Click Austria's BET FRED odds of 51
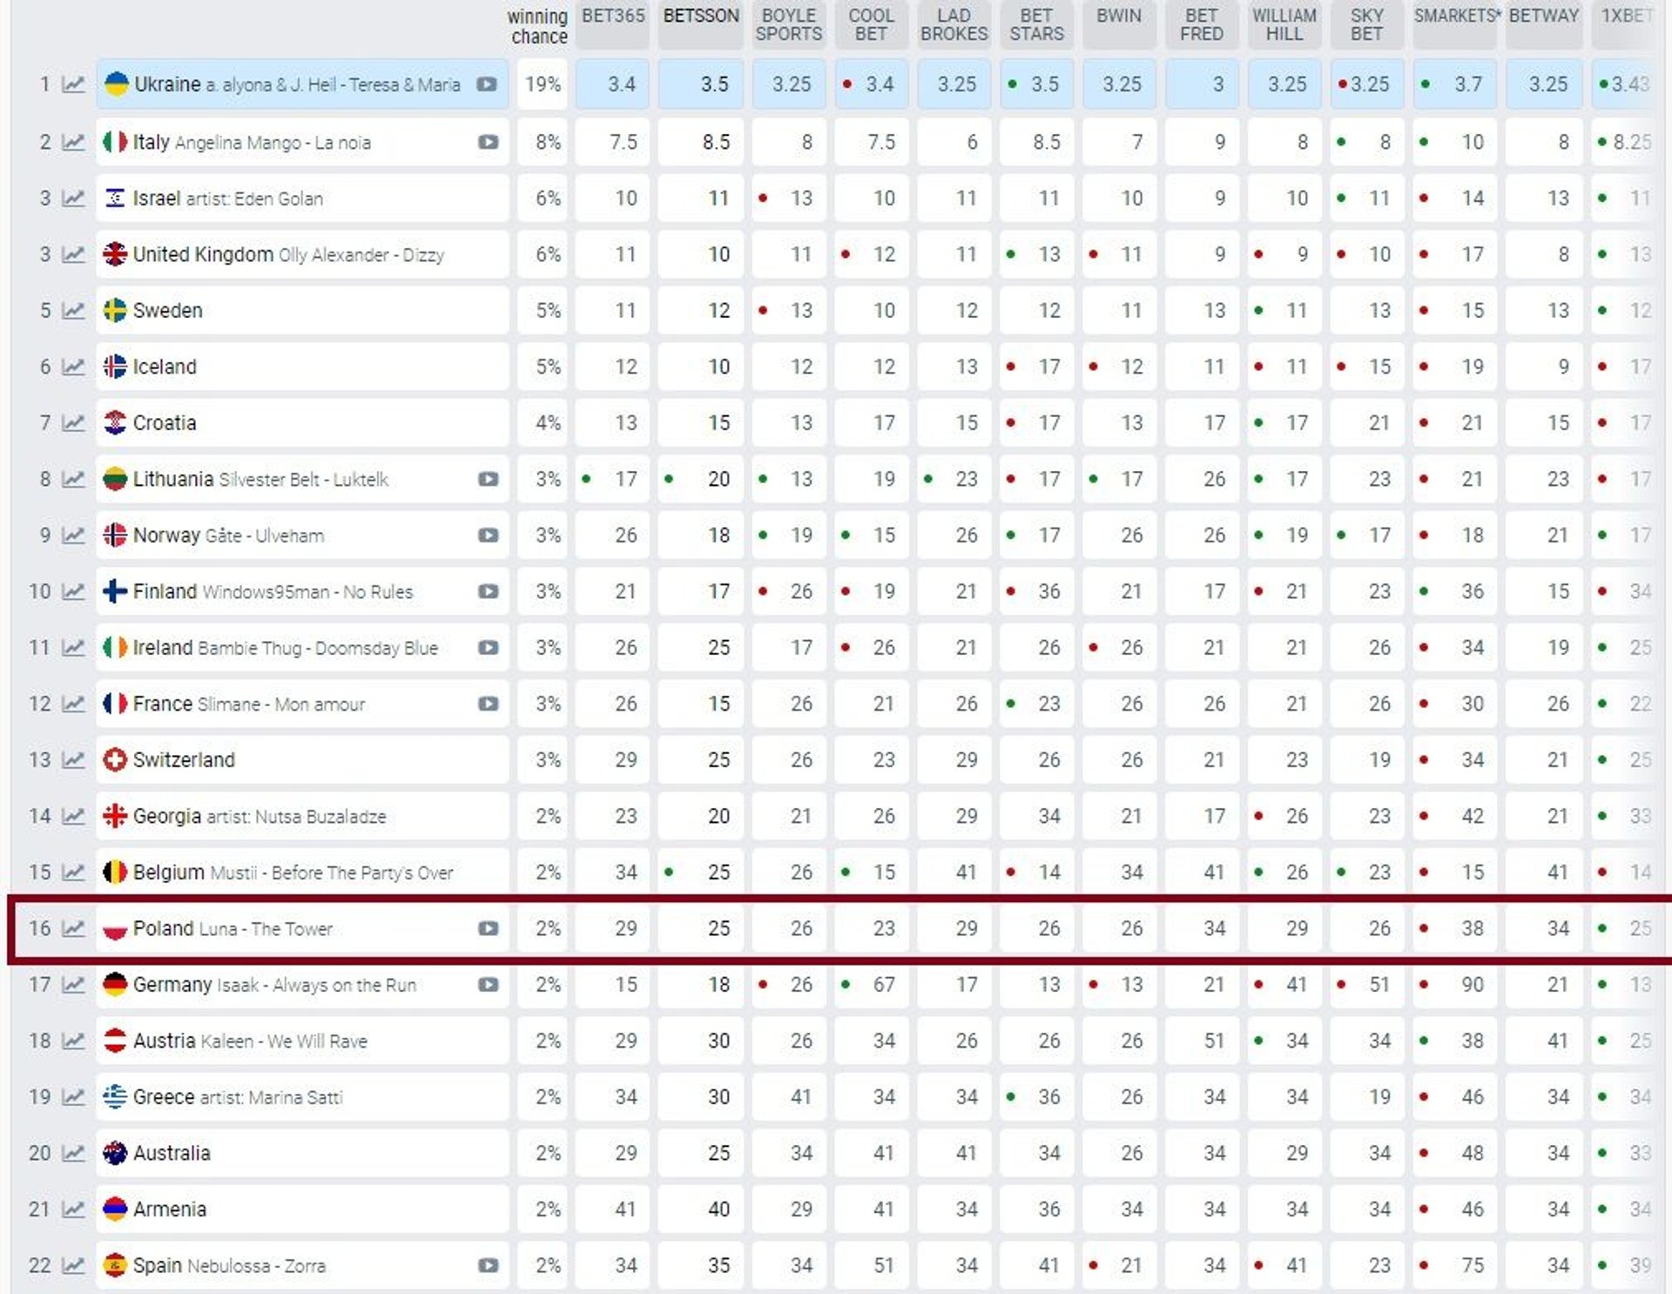Viewport: 1672px width, 1294px height. 1202,1041
